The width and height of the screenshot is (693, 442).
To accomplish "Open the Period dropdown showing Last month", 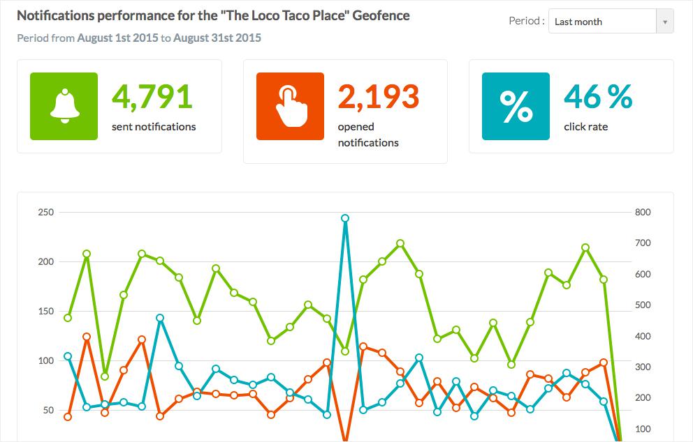I will tap(603, 22).
